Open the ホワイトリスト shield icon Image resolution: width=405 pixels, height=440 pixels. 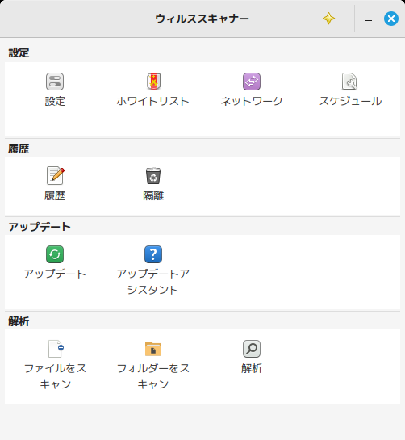[153, 82]
